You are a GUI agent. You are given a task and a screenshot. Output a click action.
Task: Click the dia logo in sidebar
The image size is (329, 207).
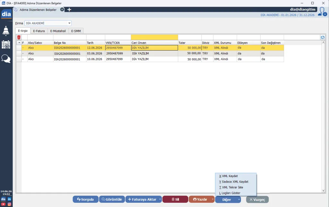coord(6,14)
